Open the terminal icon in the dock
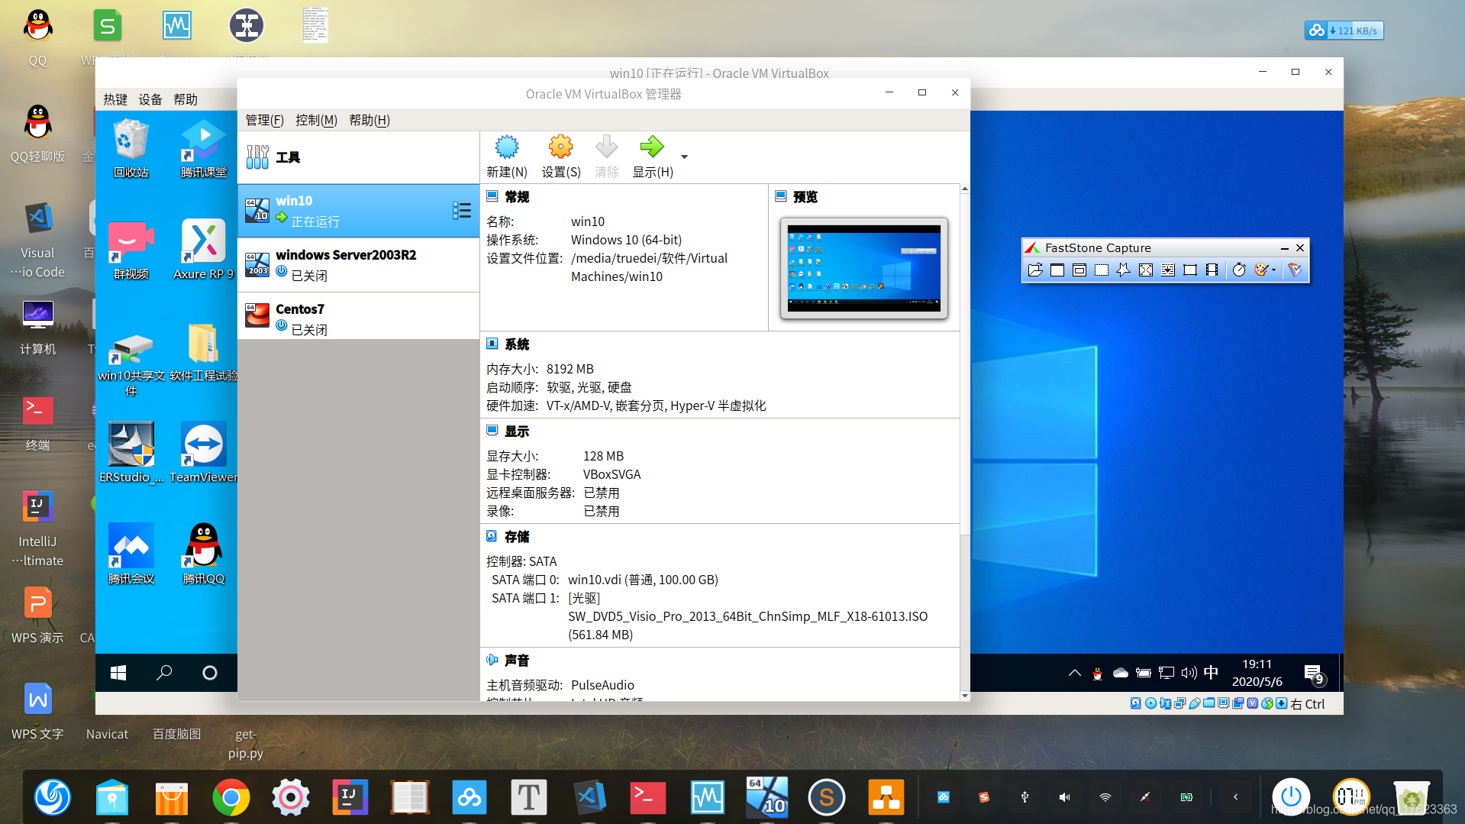This screenshot has height=824, width=1465. pos(647,798)
